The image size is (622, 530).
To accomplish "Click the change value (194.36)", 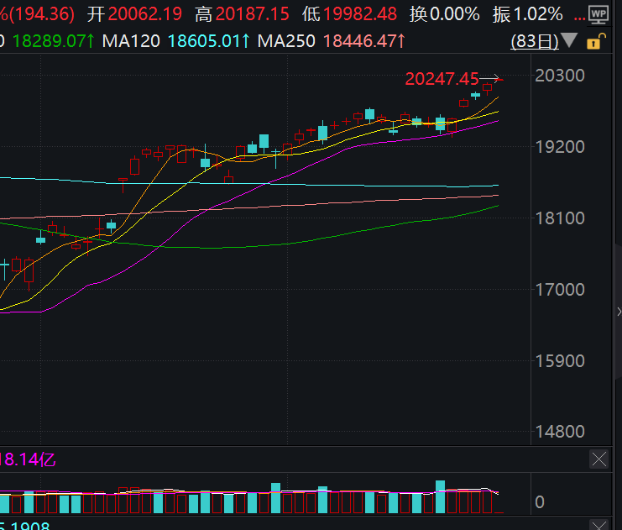I will [x=42, y=14].
